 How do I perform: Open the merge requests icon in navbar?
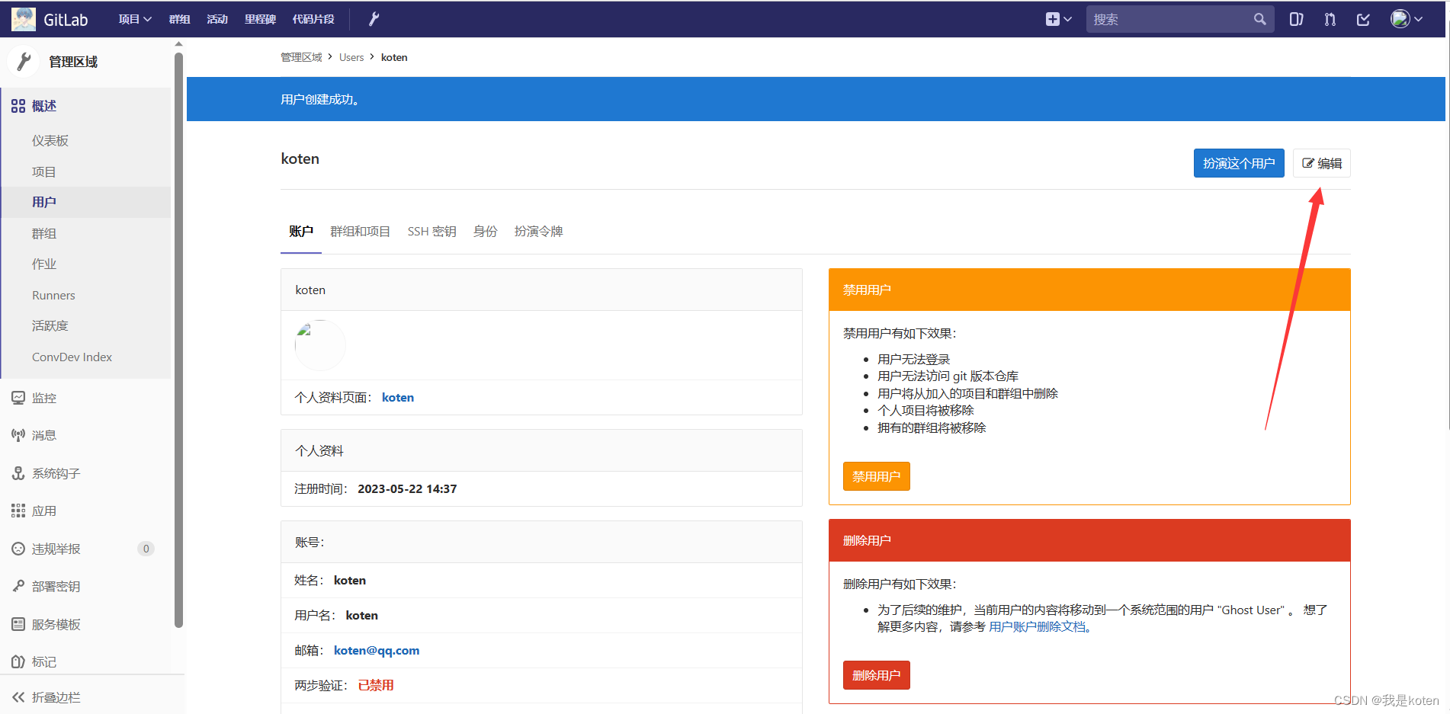1330,19
